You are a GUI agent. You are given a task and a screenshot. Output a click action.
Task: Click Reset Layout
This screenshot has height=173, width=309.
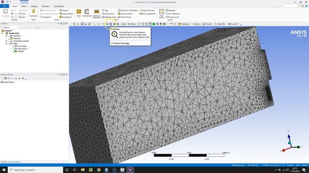[172, 17]
